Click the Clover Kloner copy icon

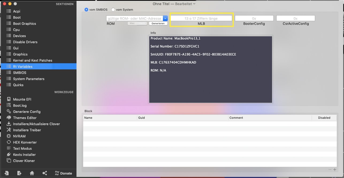[9, 161]
